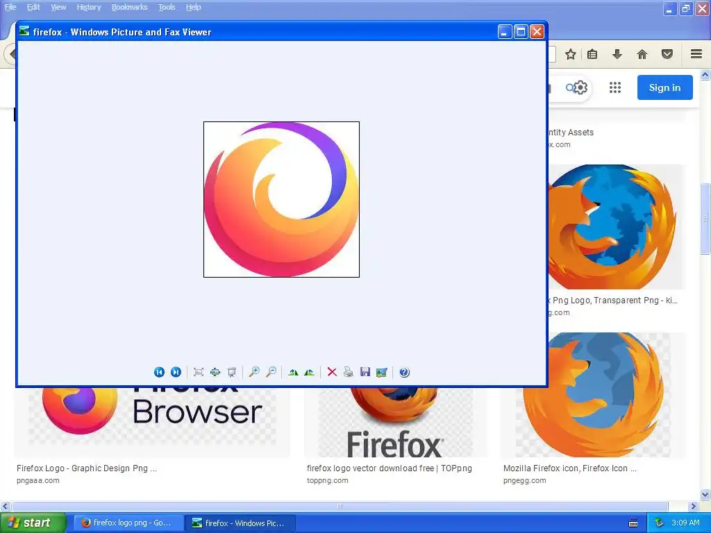Screen dimensions: 711x533
Task: Open the Firefox Bookmarks menu
Action: (x=130, y=7)
